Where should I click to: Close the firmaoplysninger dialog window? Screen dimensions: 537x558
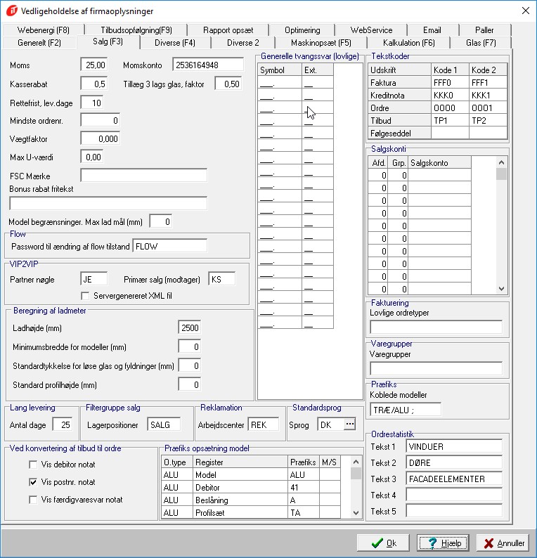pyautogui.click(x=525, y=11)
